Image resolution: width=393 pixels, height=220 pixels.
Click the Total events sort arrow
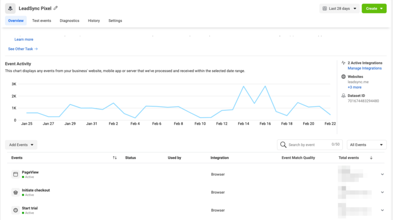371,158
